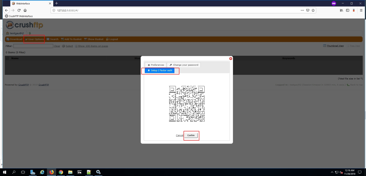Open the Firefox hamburger menu
The width and height of the screenshot is (366, 176).
[360, 10]
